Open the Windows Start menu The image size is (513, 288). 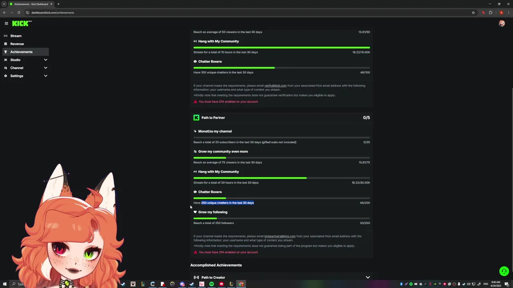[x=5, y=284]
